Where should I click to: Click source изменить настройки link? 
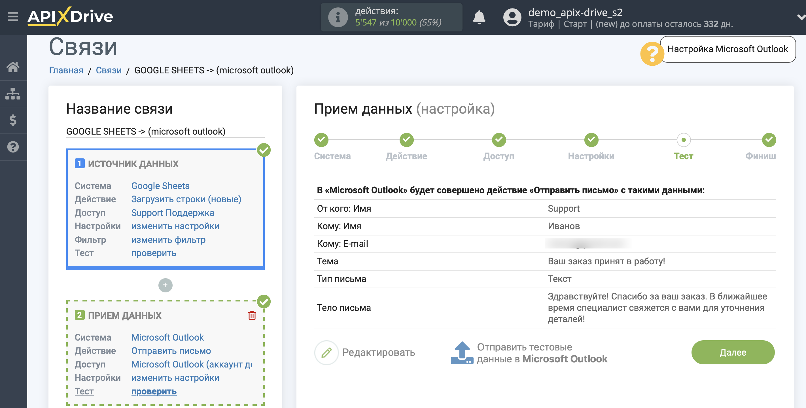tap(175, 226)
